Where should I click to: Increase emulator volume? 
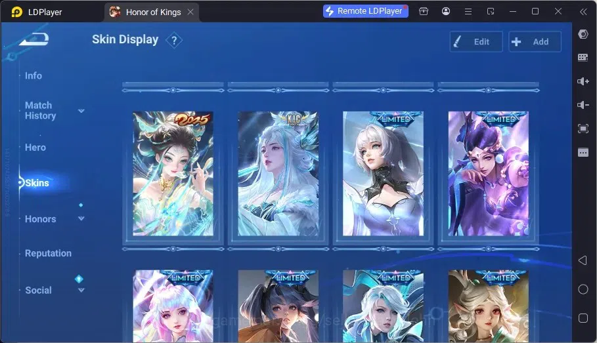point(583,81)
